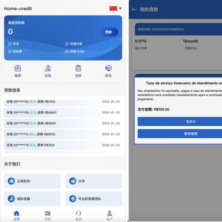Viewport: 222px width, 222px height.
Task: Go back with the arrow beside 我的贷款
Action: click(x=134, y=10)
